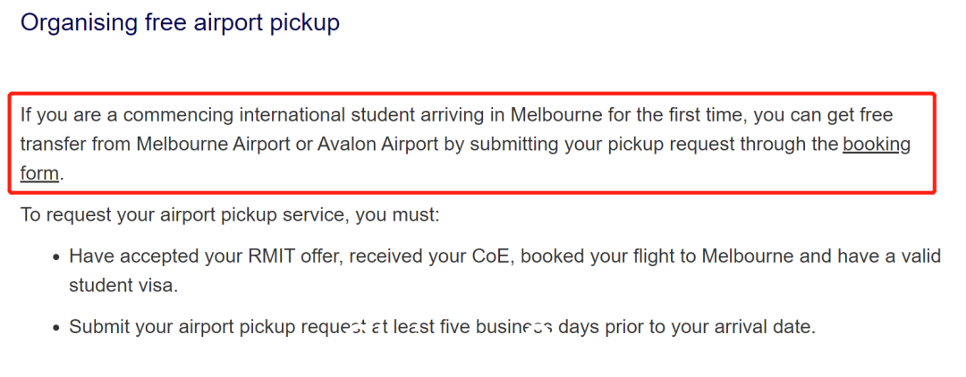Click the 'student visa.' text
966x377 pixels.
(123, 286)
